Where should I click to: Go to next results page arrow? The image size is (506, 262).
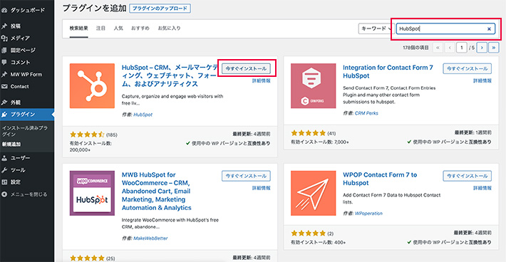[x=482, y=48]
